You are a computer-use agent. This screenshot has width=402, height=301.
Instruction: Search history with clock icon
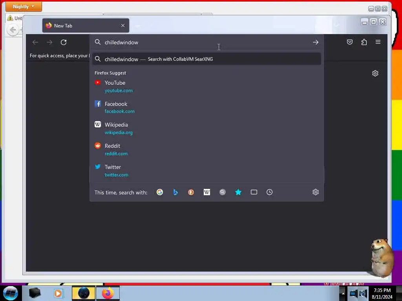click(x=269, y=192)
